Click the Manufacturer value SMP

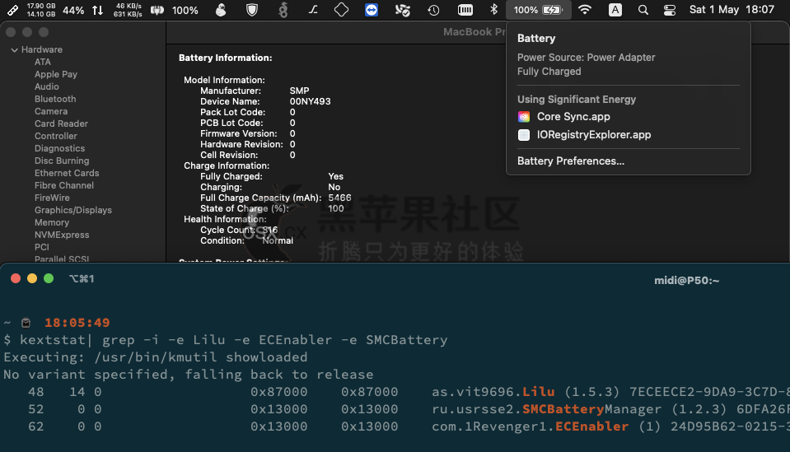click(299, 91)
